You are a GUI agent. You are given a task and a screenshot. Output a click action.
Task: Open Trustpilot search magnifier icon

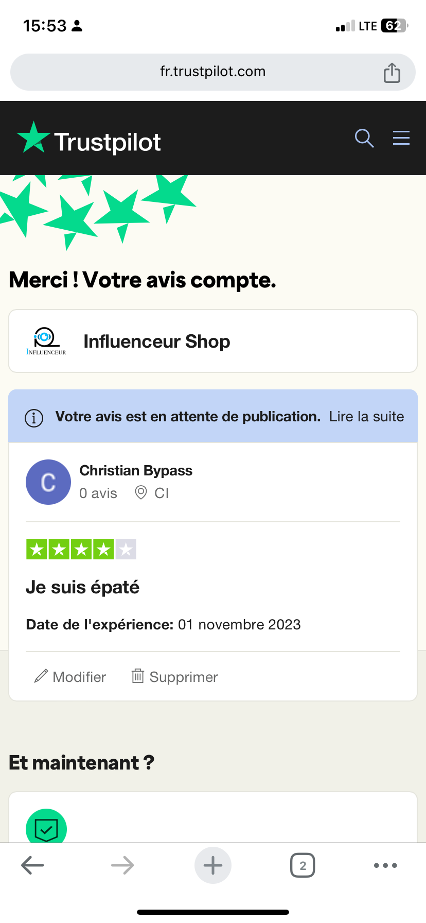pyautogui.click(x=364, y=138)
